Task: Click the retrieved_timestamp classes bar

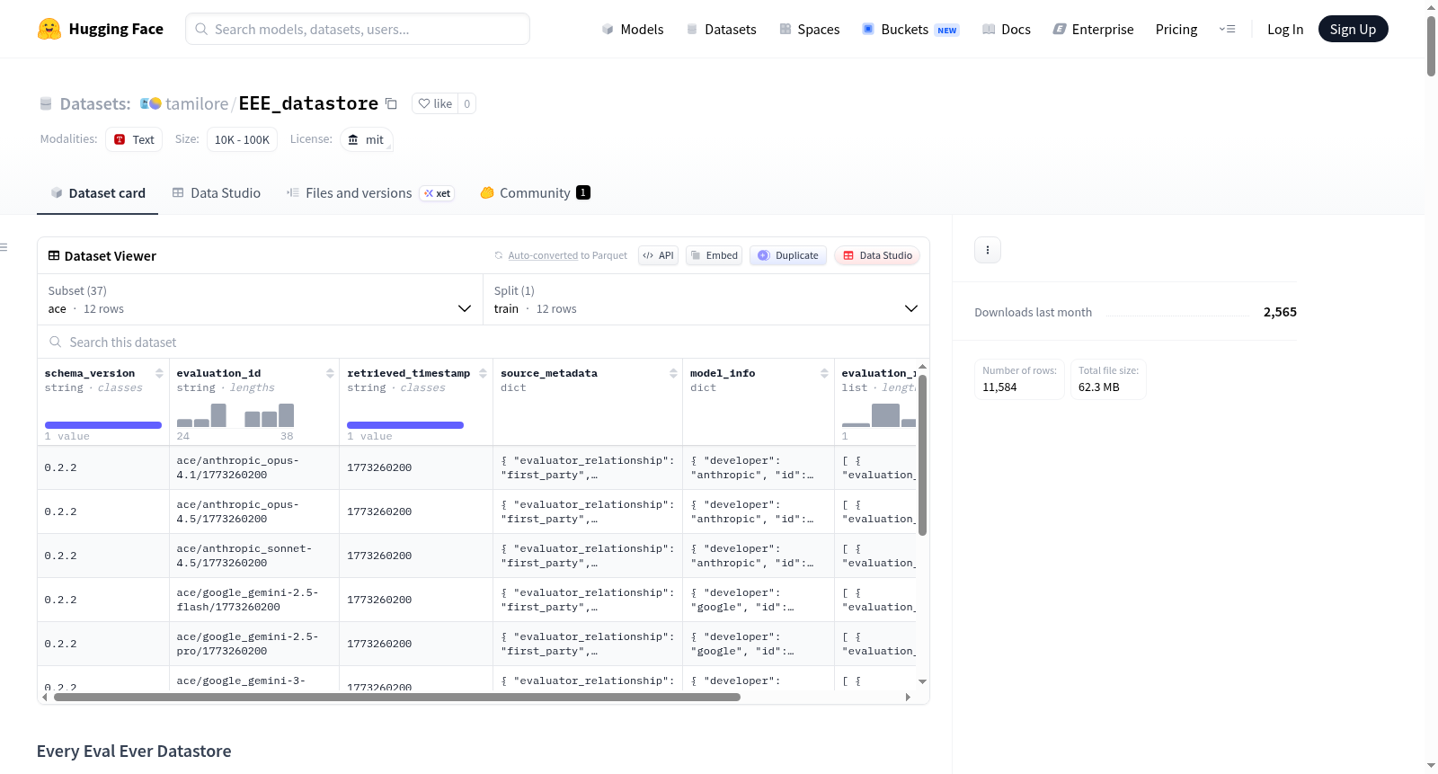Action: click(x=405, y=425)
